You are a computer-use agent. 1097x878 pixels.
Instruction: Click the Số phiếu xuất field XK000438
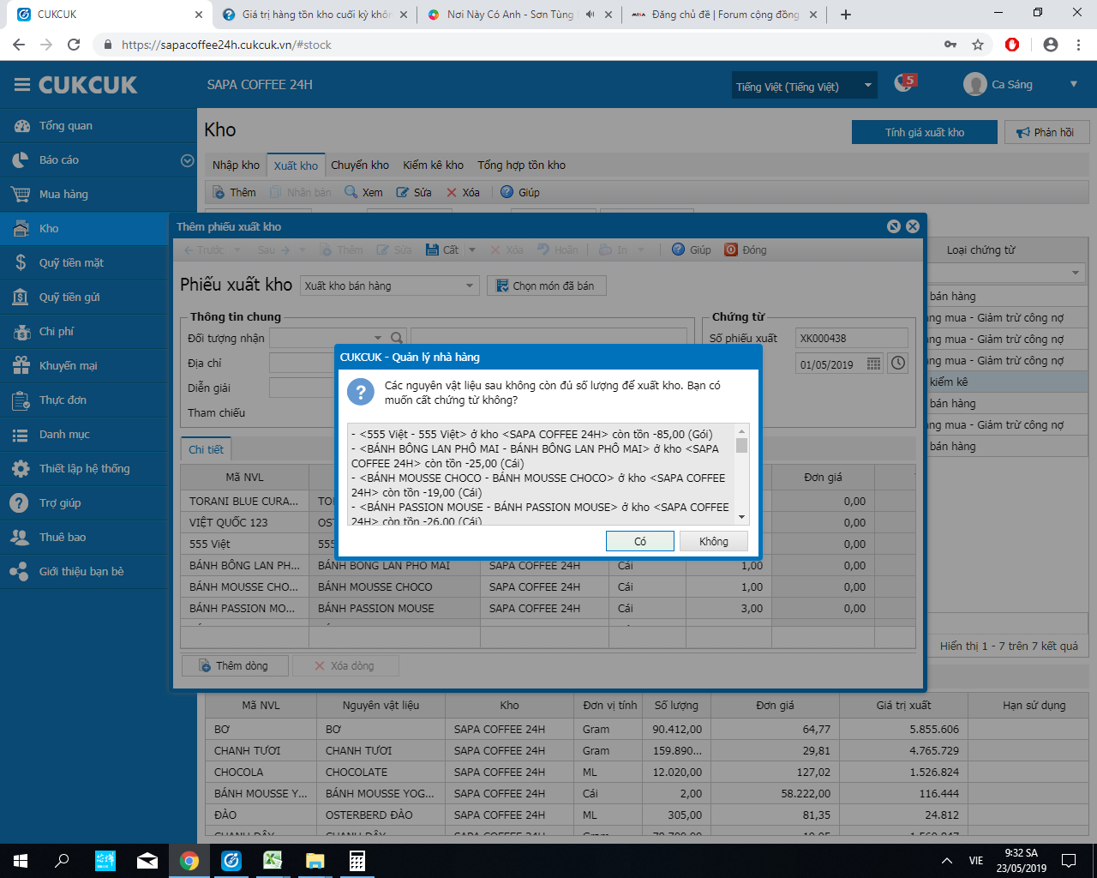pos(851,338)
